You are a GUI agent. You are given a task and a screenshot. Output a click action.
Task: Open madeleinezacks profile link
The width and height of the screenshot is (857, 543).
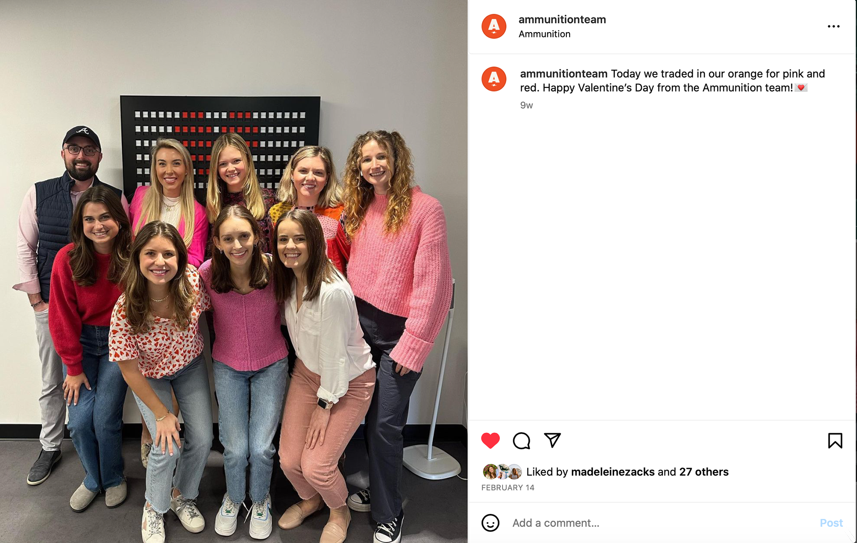click(612, 472)
